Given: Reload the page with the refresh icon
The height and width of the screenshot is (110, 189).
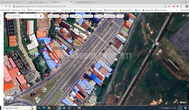Looking at the screenshot, I should coord(6,6).
